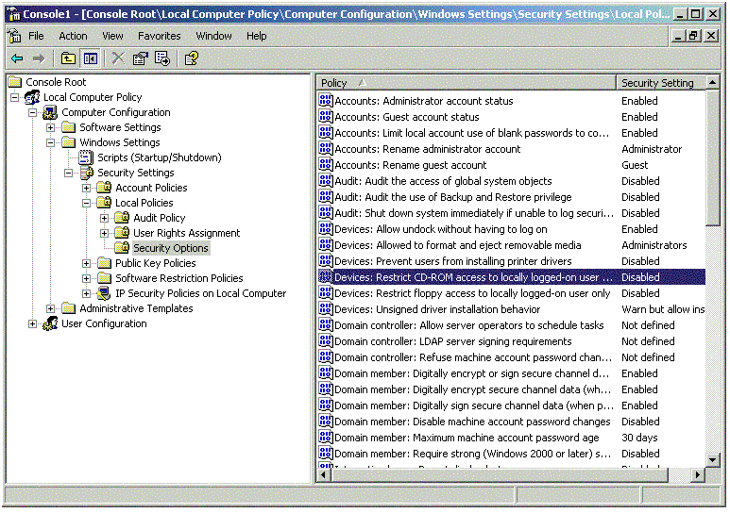This screenshot has width=730, height=513.
Task: Open the Favorites menu
Action: click(159, 36)
